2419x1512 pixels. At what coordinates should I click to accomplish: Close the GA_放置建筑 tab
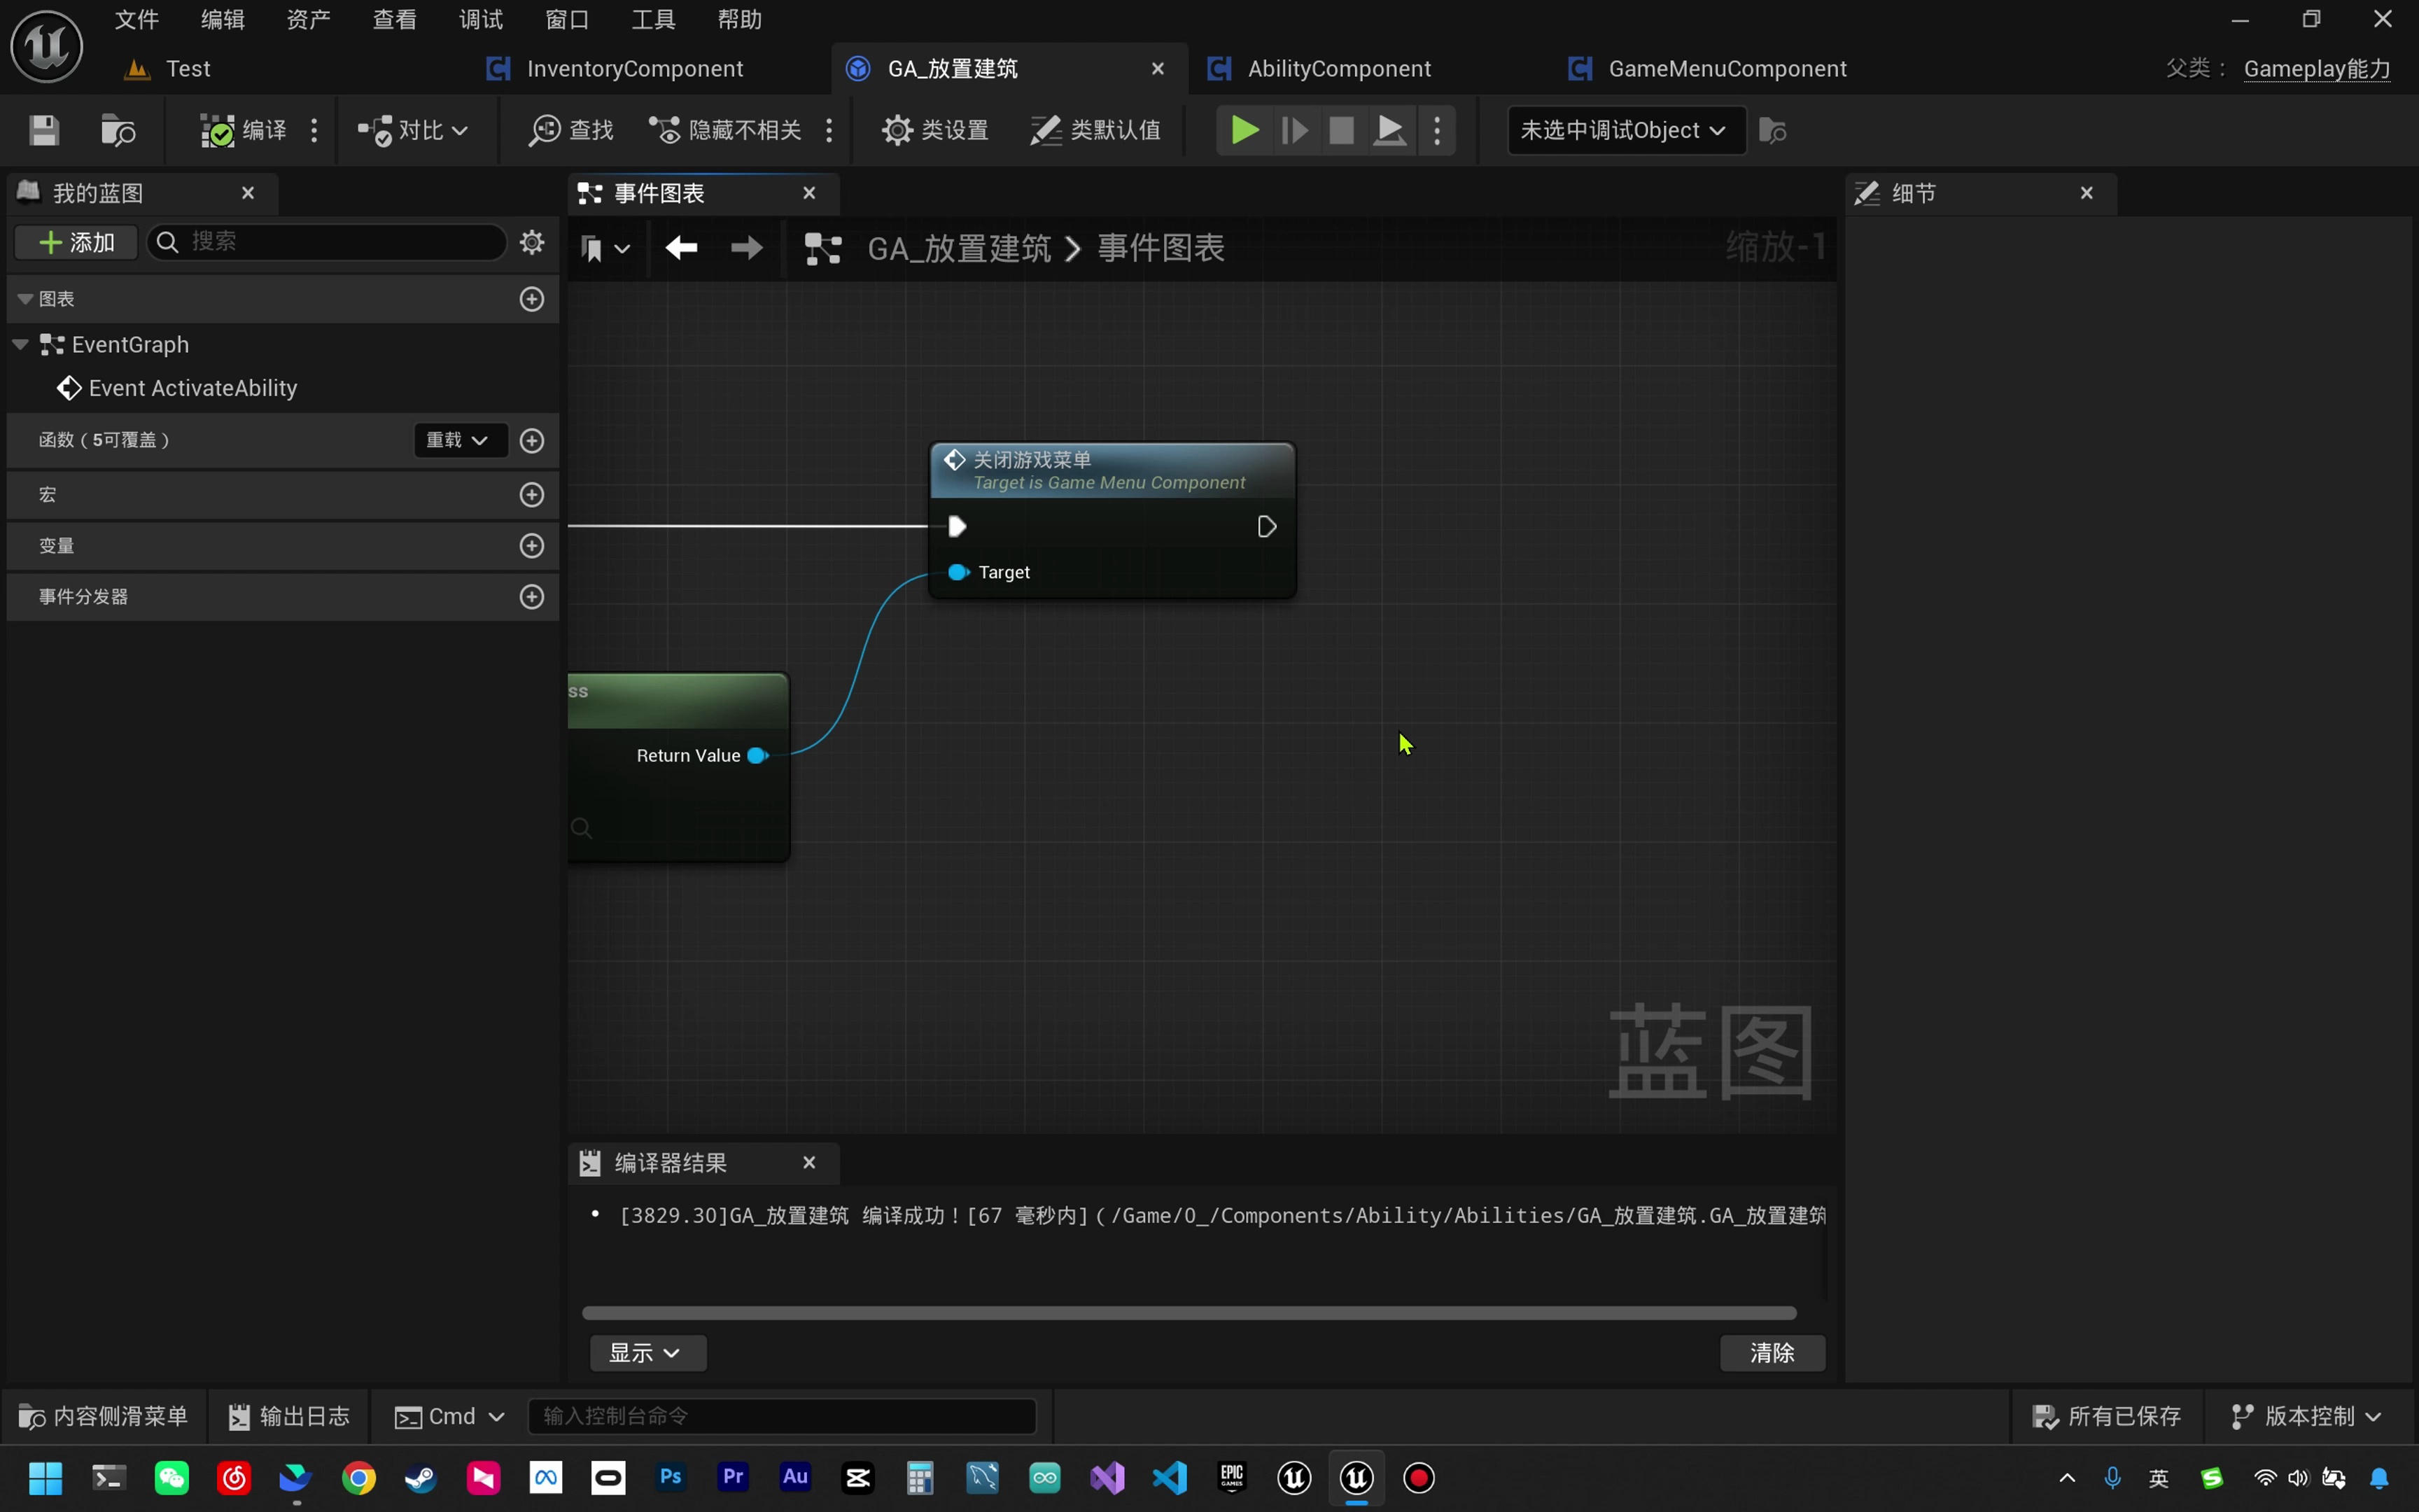point(1158,68)
